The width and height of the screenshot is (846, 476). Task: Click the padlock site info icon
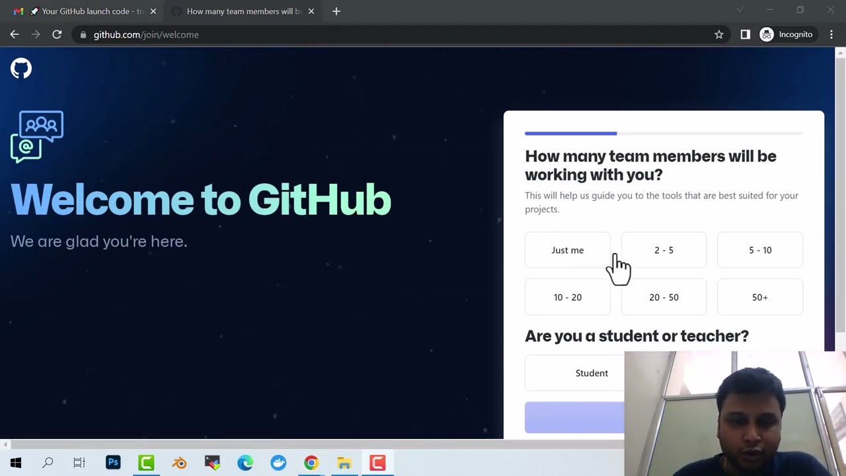[x=83, y=34]
